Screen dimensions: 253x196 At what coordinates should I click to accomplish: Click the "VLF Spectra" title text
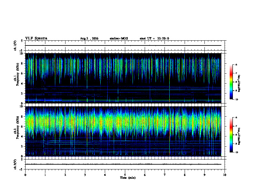[36, 38]
